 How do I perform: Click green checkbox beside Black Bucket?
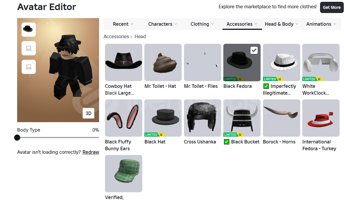point(227,142)
